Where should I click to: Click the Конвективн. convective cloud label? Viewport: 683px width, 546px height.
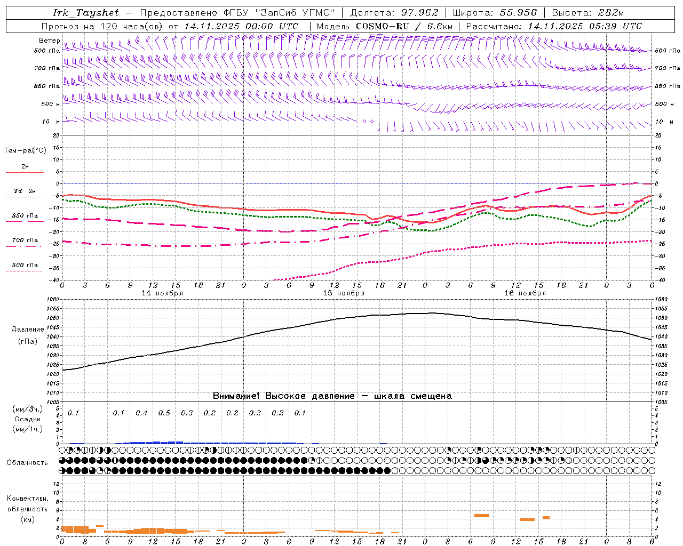28,499
